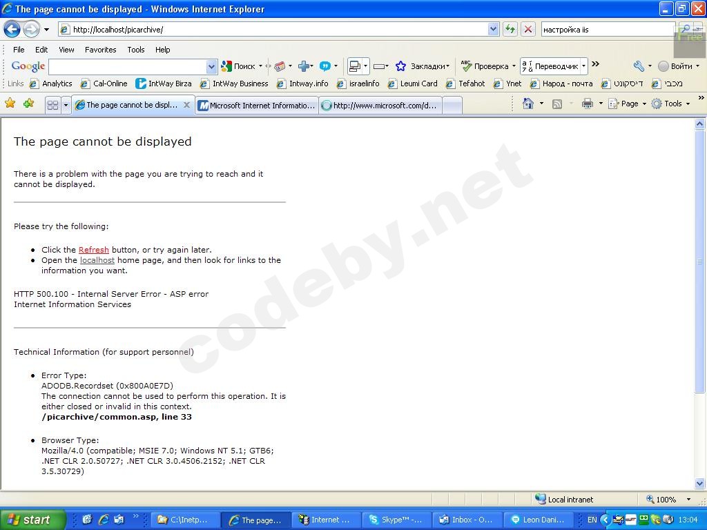Click the Google toolbar search field

tap(128, 67)
